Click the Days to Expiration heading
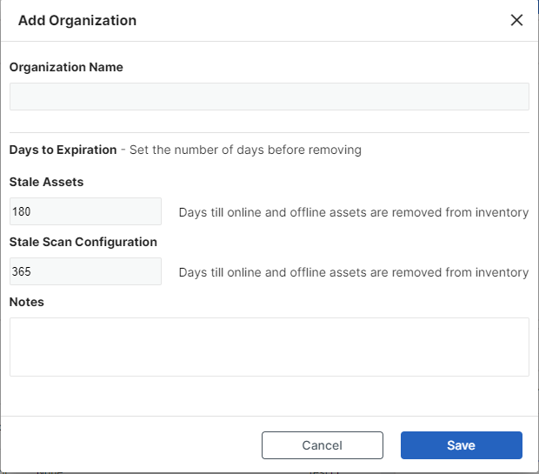This screenshot has height=474, width=539. [x=63, y=150]
